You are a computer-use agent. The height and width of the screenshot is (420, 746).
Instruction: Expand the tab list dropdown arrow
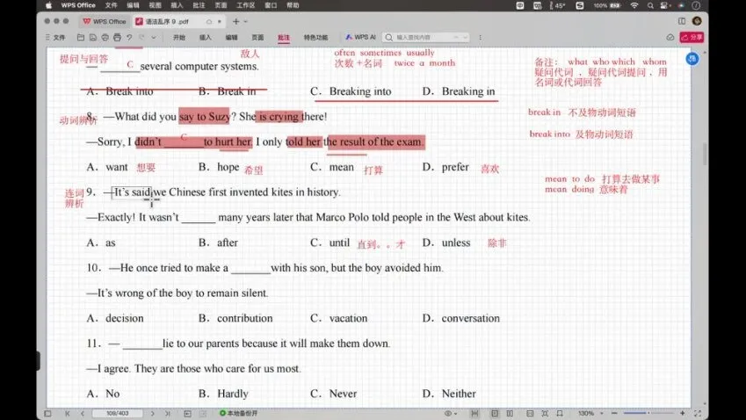coord(246,20)
